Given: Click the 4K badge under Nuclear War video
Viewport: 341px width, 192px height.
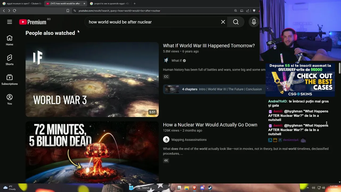Looking at the screenshot, I should click(x=166, y=161).
